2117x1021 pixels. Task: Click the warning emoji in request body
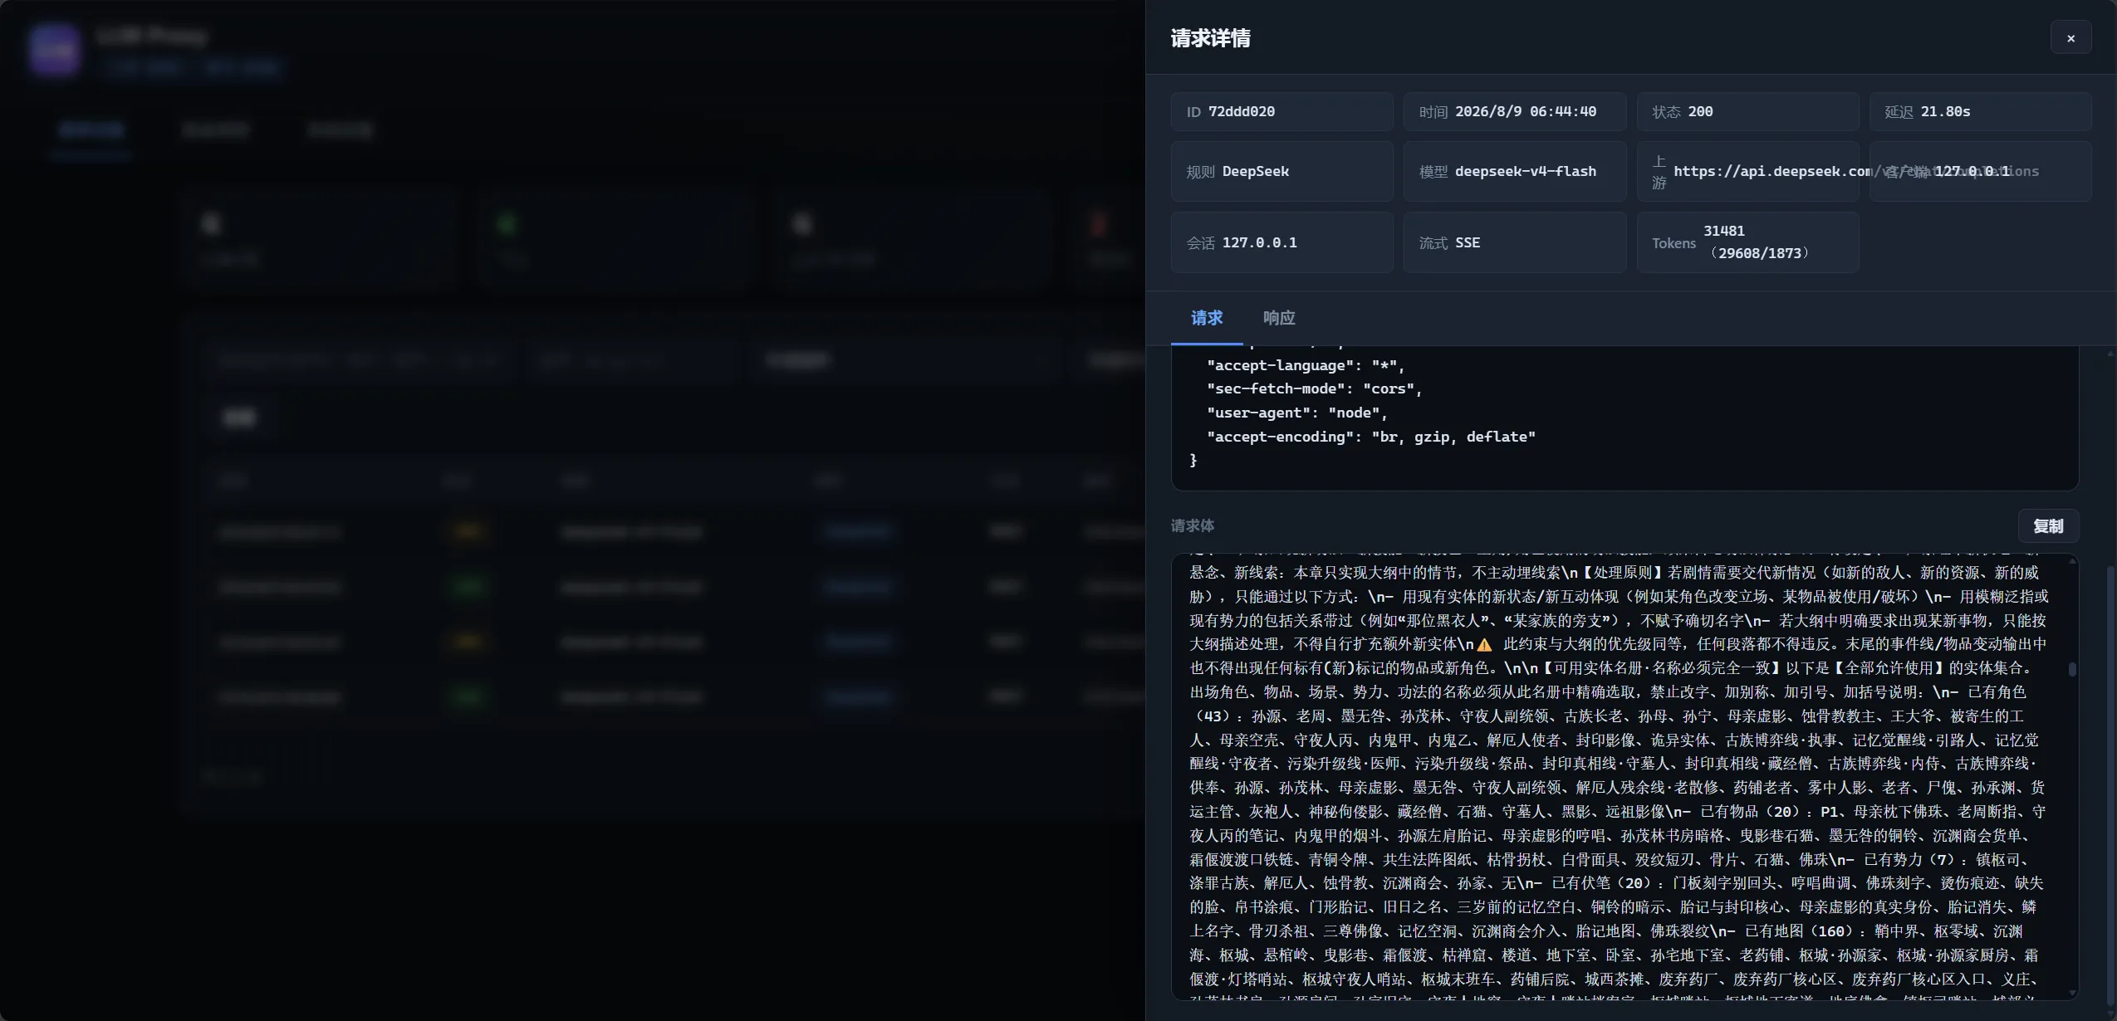(1484, 644)
